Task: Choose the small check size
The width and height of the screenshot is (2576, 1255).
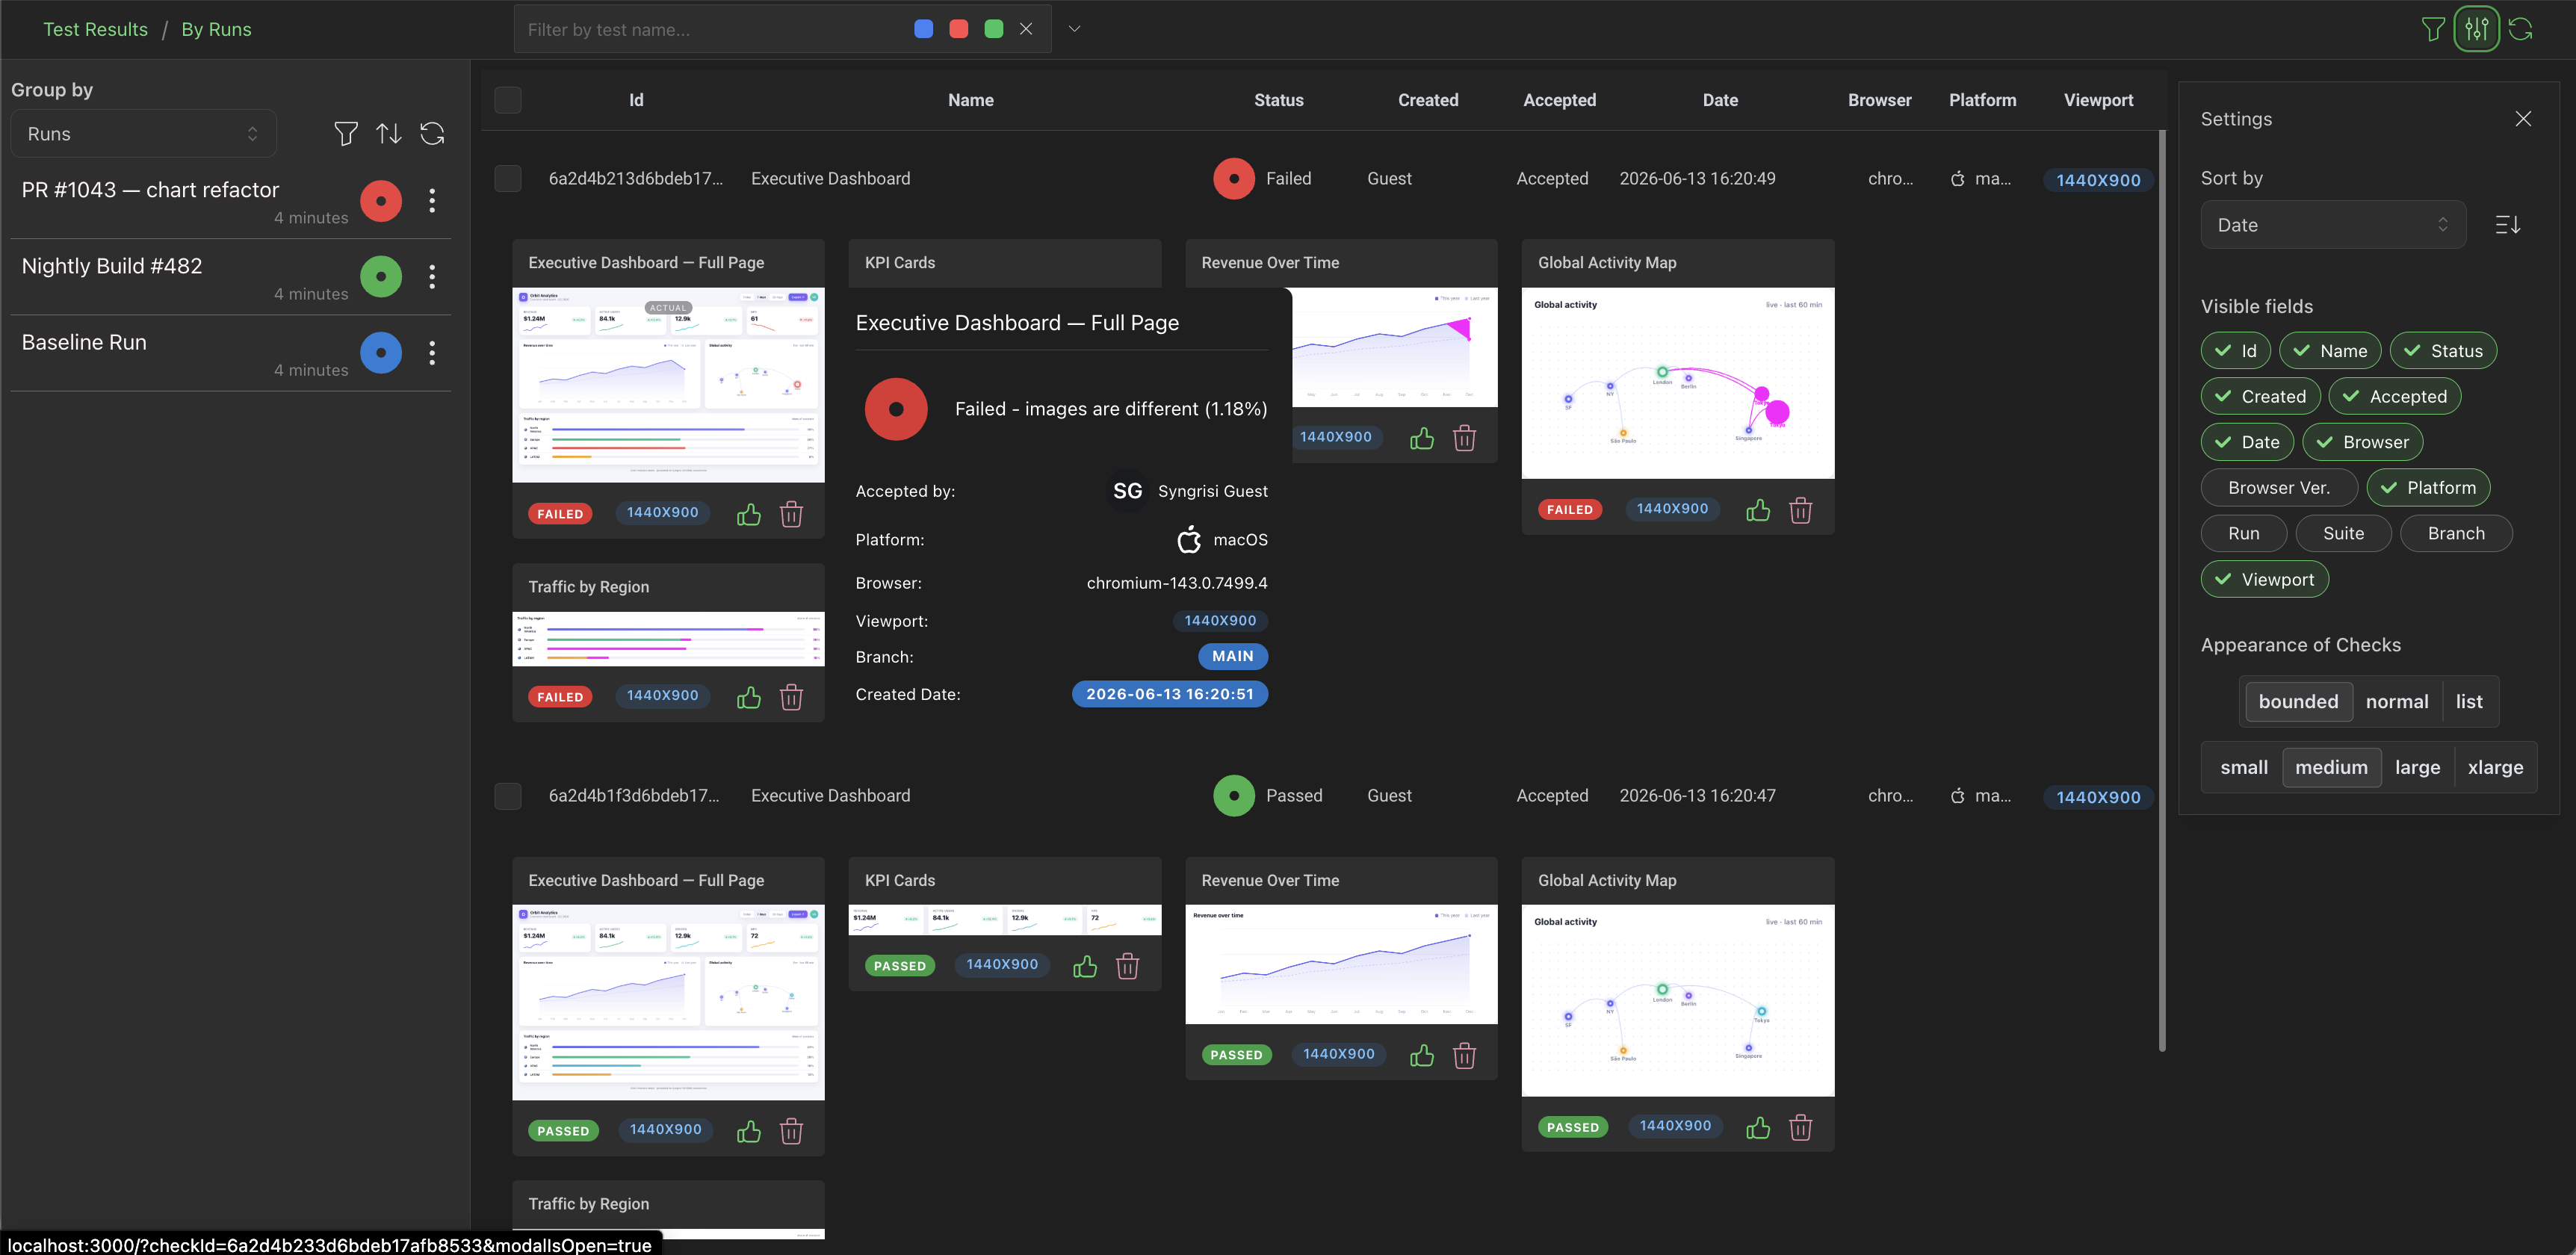Action: (x=2244, y=768)
